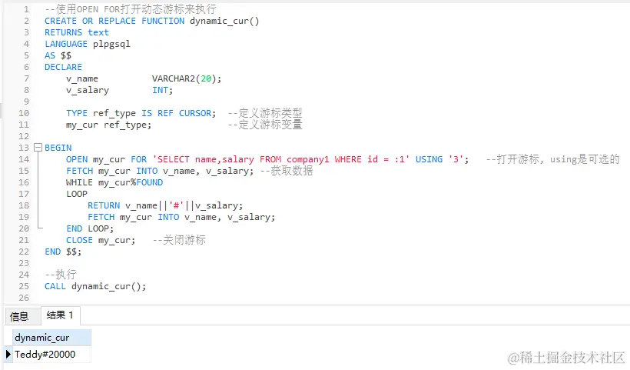Click the current row indicator arrow
This screenshot has width=630, height=370.
[x=8, y=355]
